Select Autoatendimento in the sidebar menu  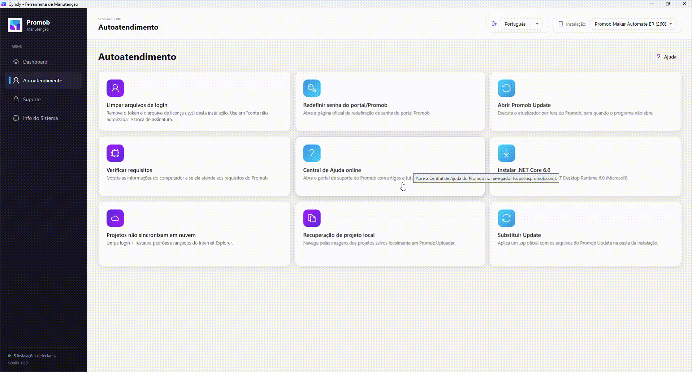click(x=43, y=81)
